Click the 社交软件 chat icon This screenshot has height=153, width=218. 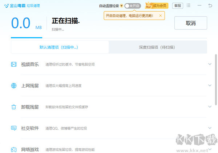pyautogui.click(x=14, y=128)
